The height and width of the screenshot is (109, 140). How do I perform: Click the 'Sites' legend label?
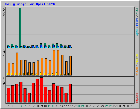[137, 71]
